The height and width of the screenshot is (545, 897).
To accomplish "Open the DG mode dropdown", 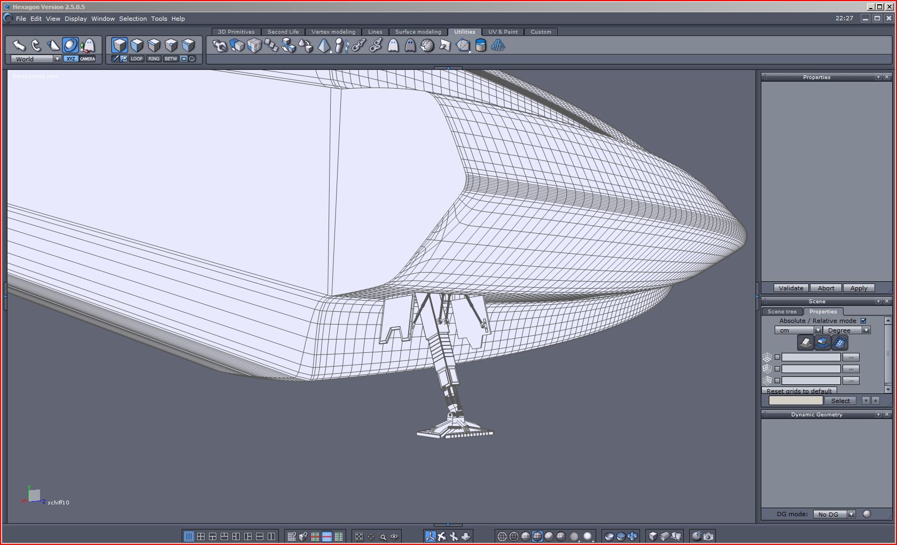I will (x=852, y=514).
